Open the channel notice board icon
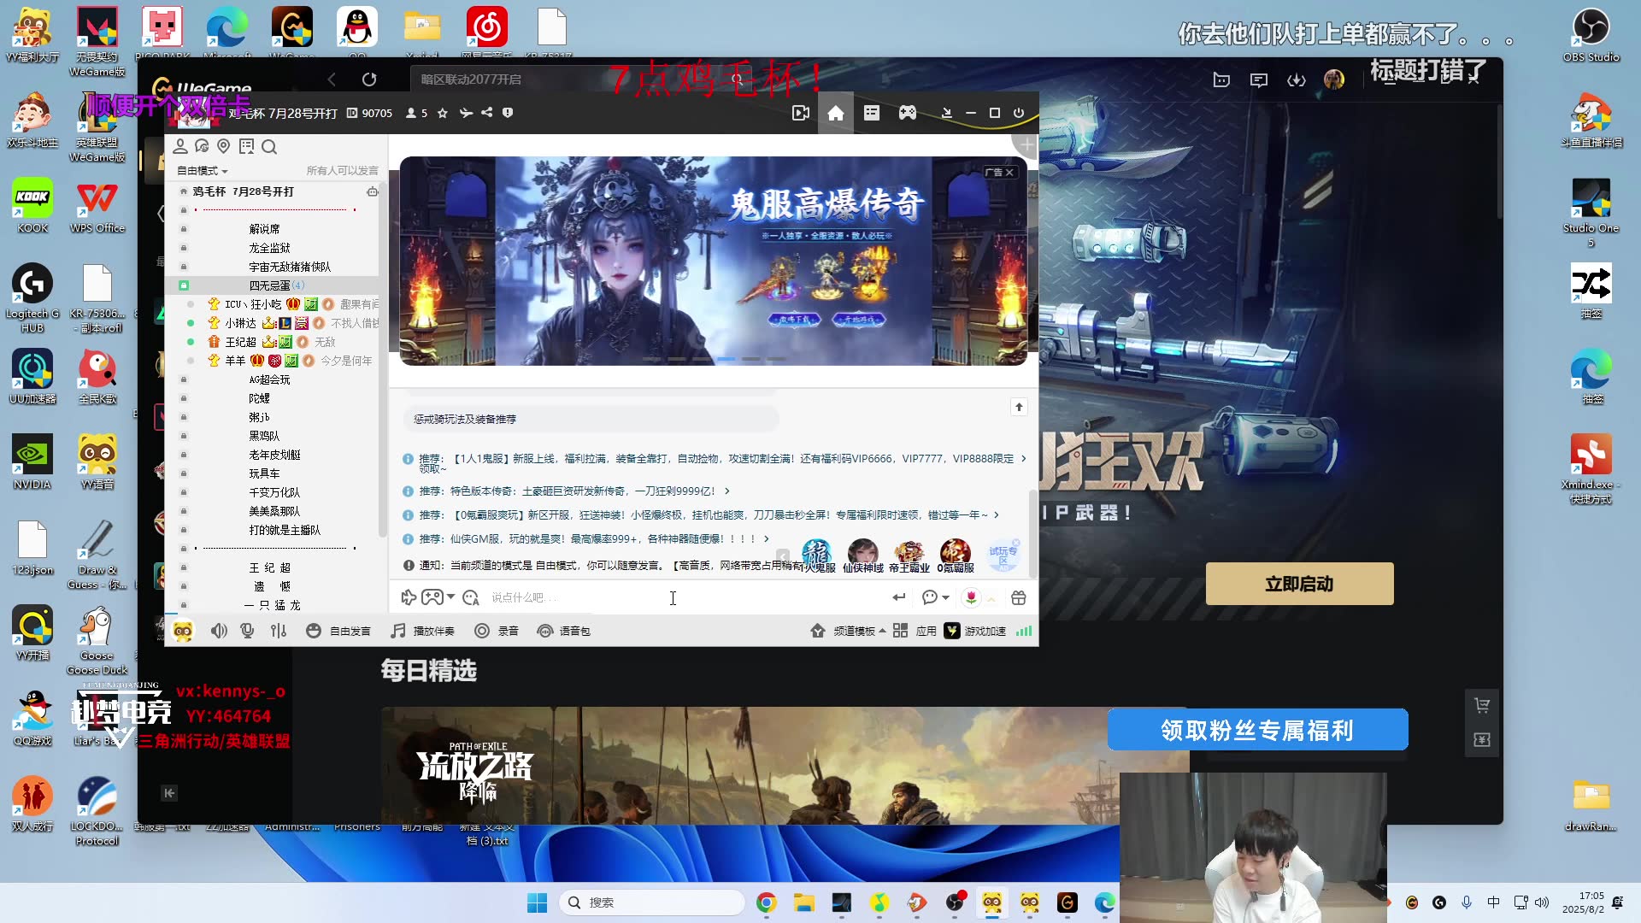This screenshot has height=923, width=1641. [x=247, y=146]
